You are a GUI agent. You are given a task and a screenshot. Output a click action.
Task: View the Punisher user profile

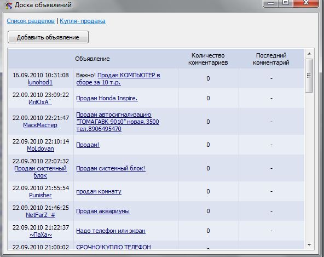pyautogui.click(x=40, y=195)
